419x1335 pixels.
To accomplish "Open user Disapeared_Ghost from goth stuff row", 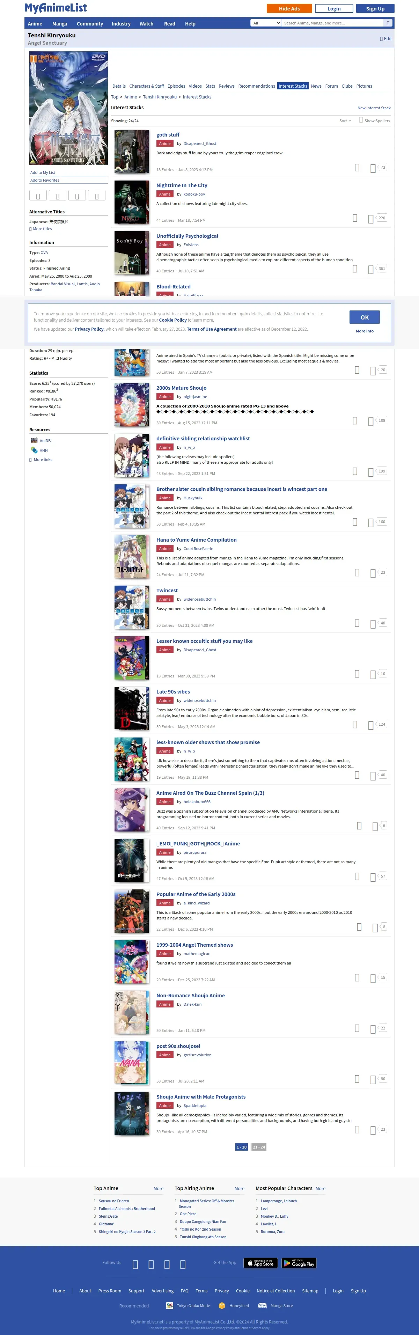I will click(x=200, y=144).
